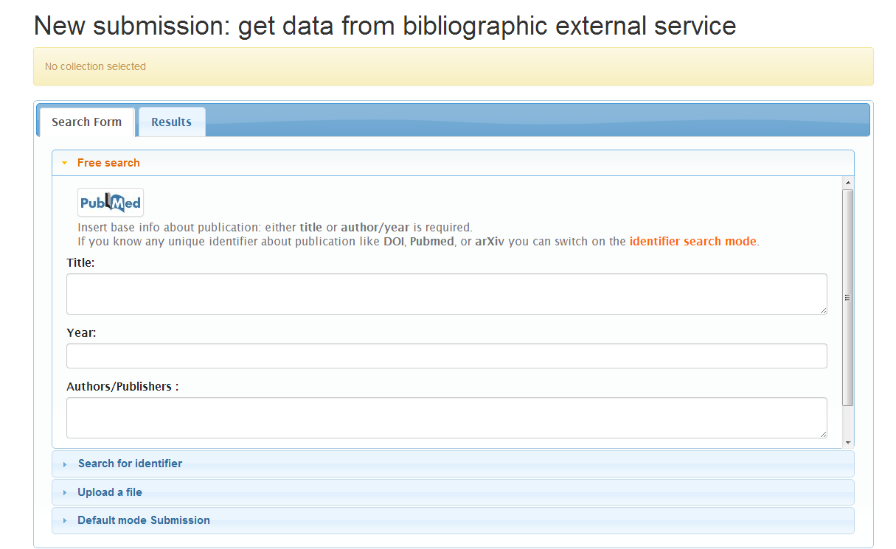Open the Results tab
Viewport: 896px width, 549px height.
(x=171, y=122)
